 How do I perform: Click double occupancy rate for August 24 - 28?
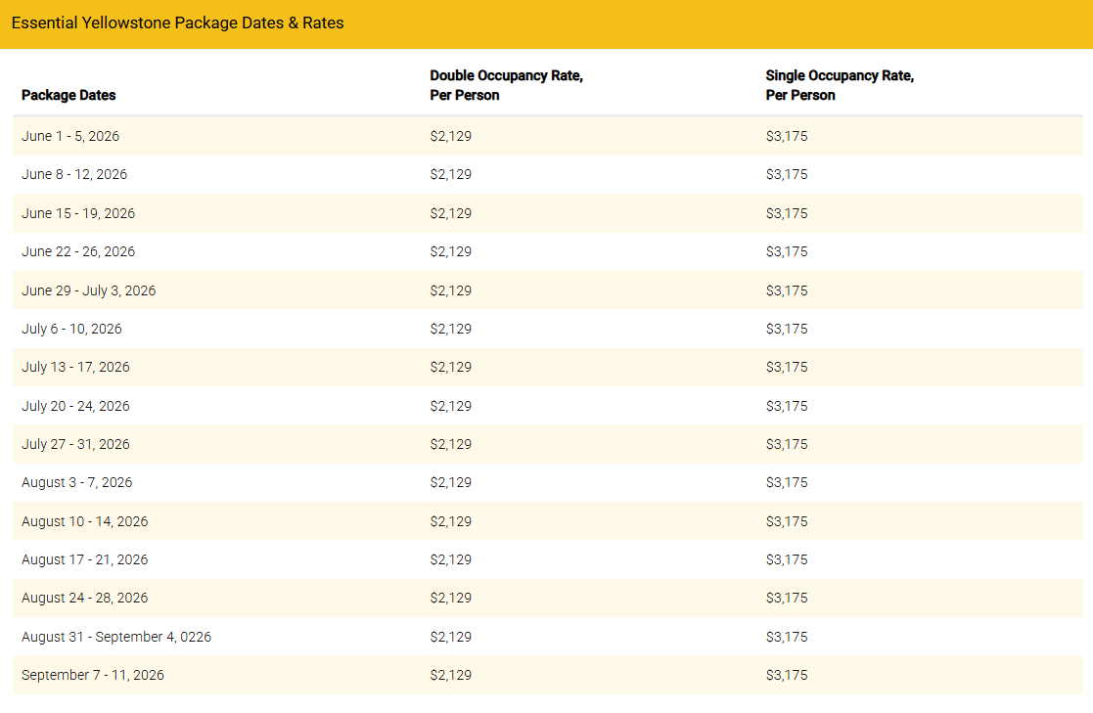(x=450, y=598)
